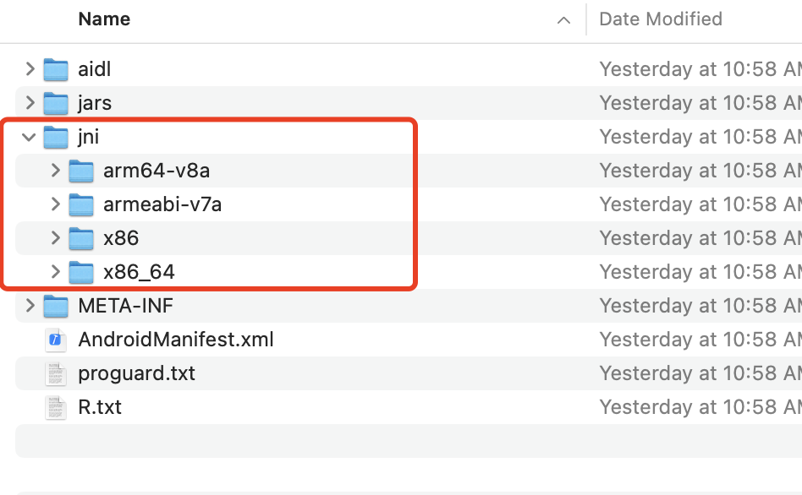Click the META-INF folder icon
Image resolution: width=802 pixels, height=495 pixels.
(55, 305)
